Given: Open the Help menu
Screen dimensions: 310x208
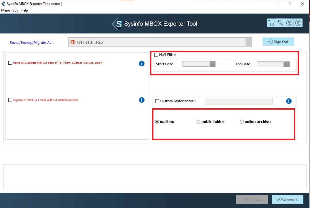Looking at the screenshot, I should (24, 10).
